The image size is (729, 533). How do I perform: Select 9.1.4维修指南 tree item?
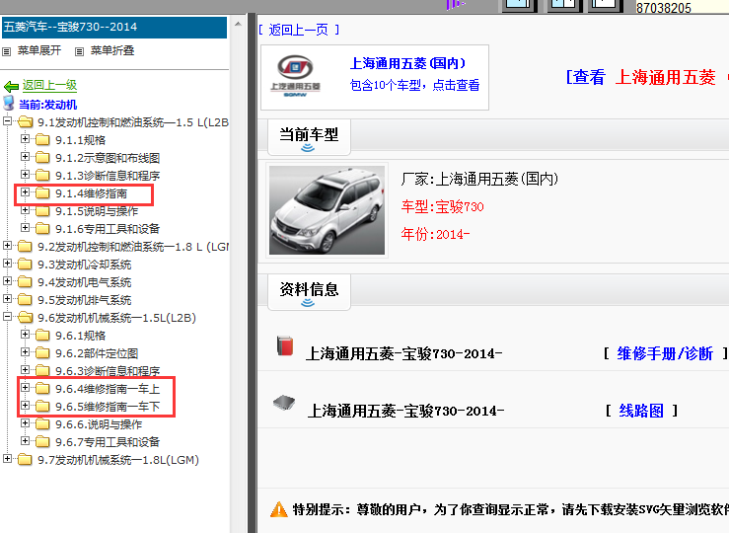coord(91,193)
